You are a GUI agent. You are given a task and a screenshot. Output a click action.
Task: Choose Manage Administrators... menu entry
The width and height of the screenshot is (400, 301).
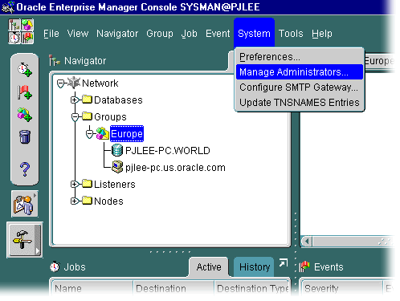click(x=300, y=72)
